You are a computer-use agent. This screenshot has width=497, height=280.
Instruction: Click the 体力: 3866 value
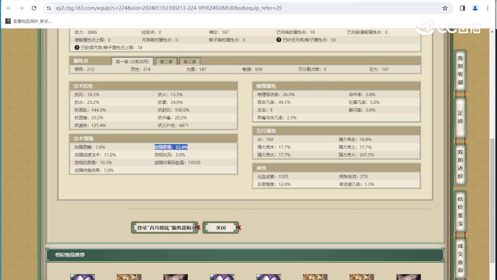pyautogui.click(x=86, y=32)
